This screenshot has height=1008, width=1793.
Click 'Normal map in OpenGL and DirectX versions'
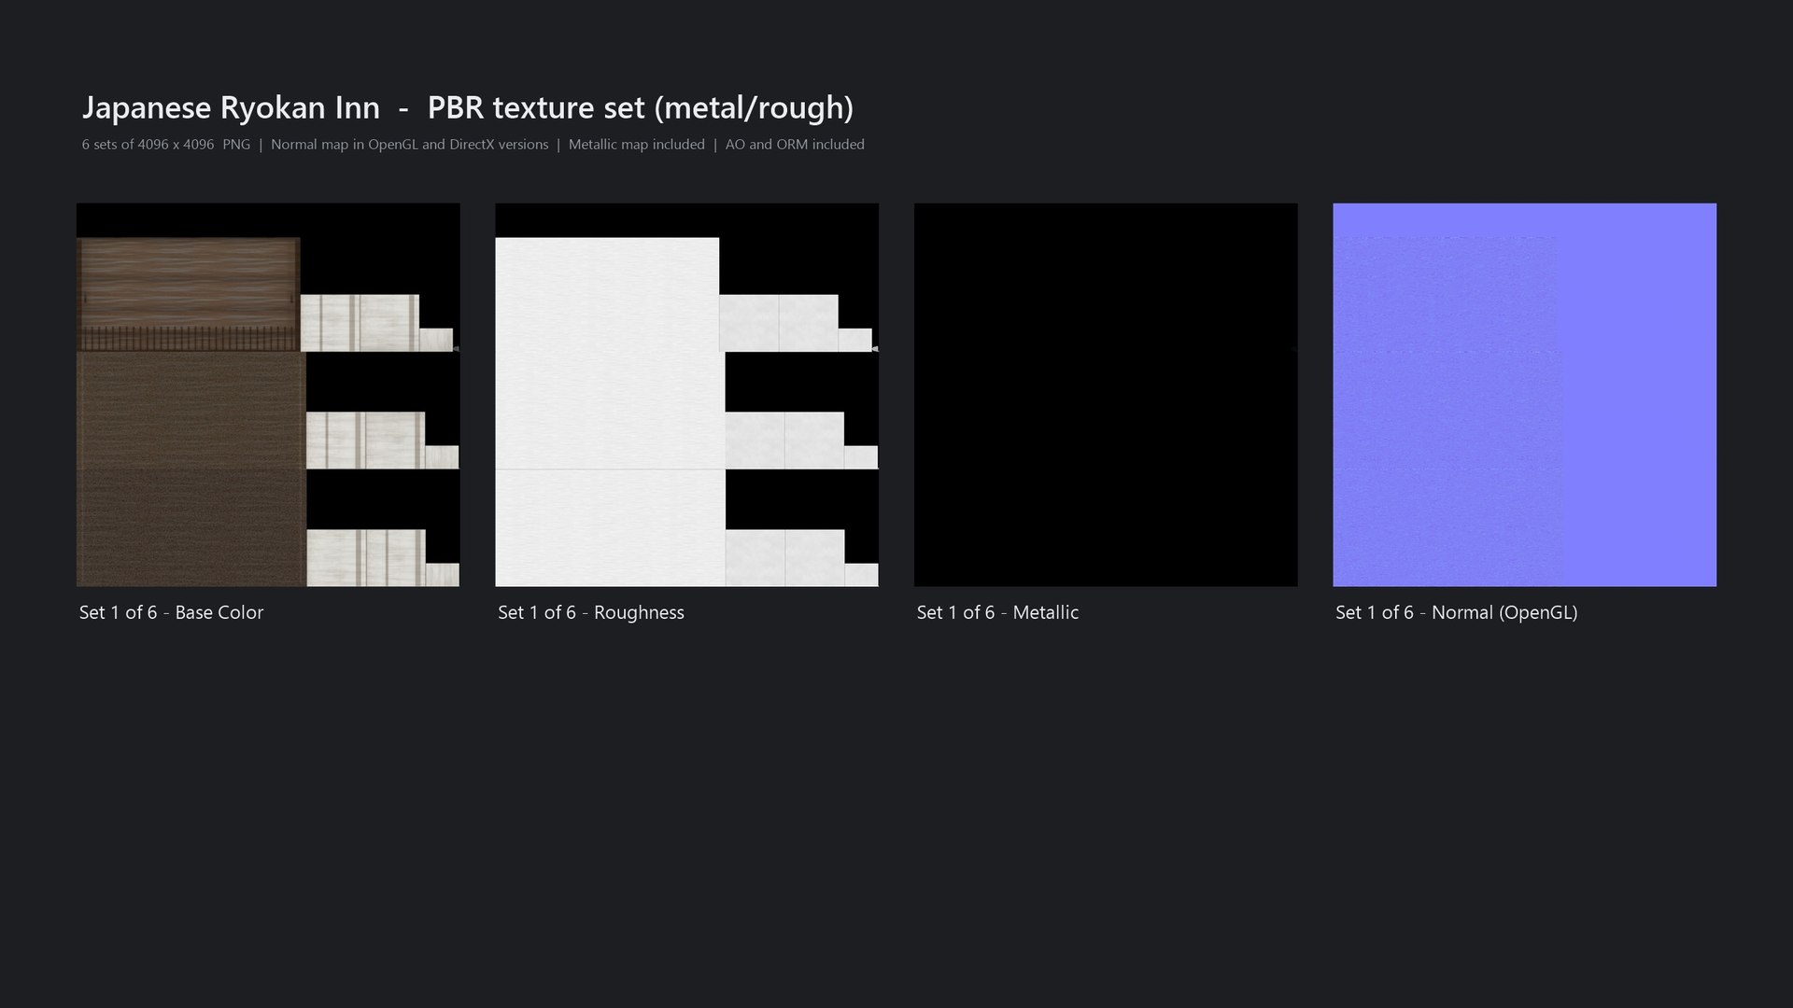click(410, 145)
